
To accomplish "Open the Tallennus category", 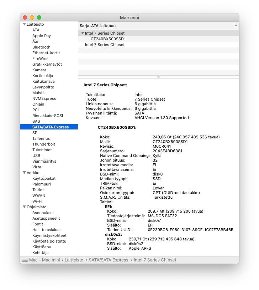I will pos(41,138).
